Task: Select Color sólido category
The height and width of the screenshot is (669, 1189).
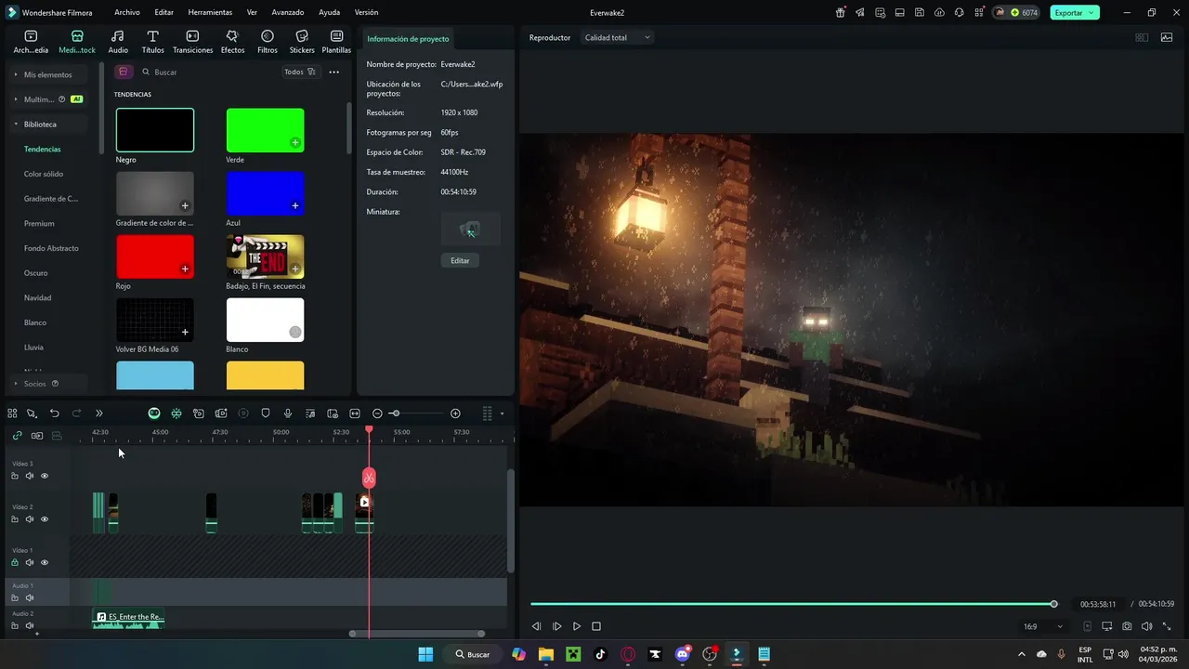Action: pyautogui.click(x=44, y=174)
